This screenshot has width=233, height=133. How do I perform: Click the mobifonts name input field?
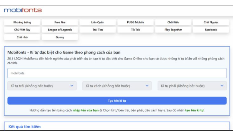click(x=117, y=73)
